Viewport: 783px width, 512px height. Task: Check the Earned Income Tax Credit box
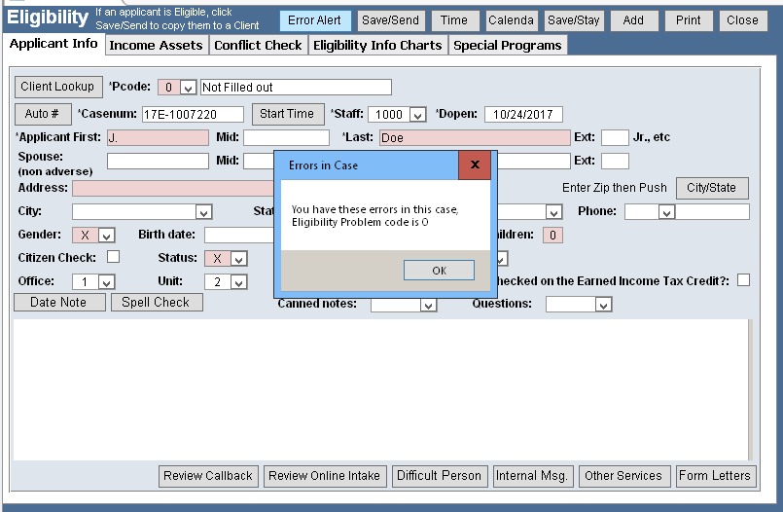(x=743, y=280)
